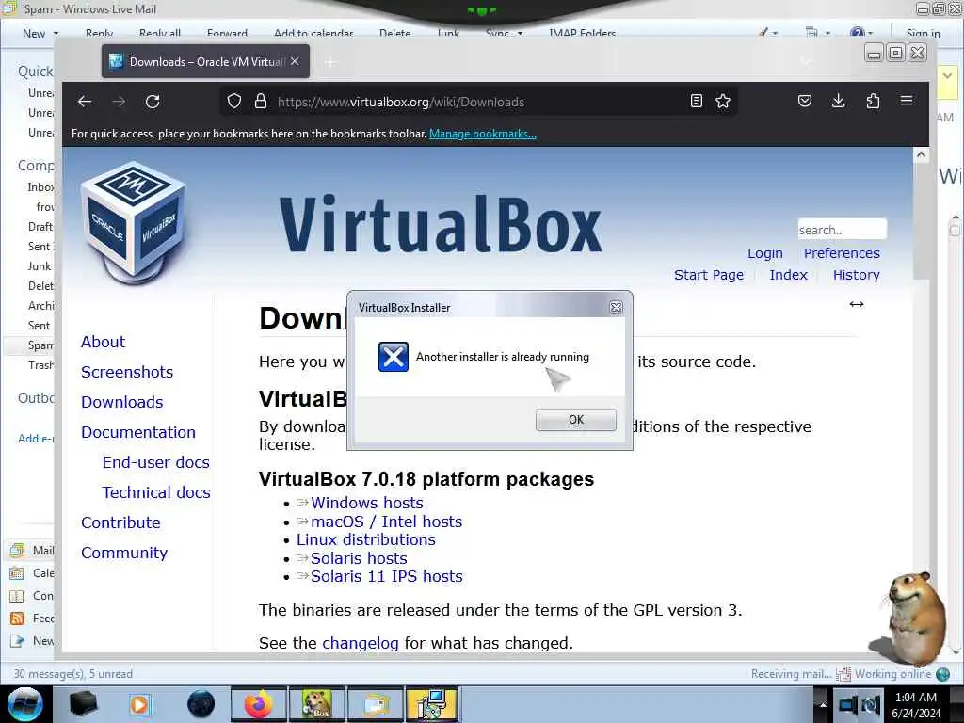This screenshot has height=723, width=964.
Task: Click the hamster Box taskbar icon
Action: [316, 704]
